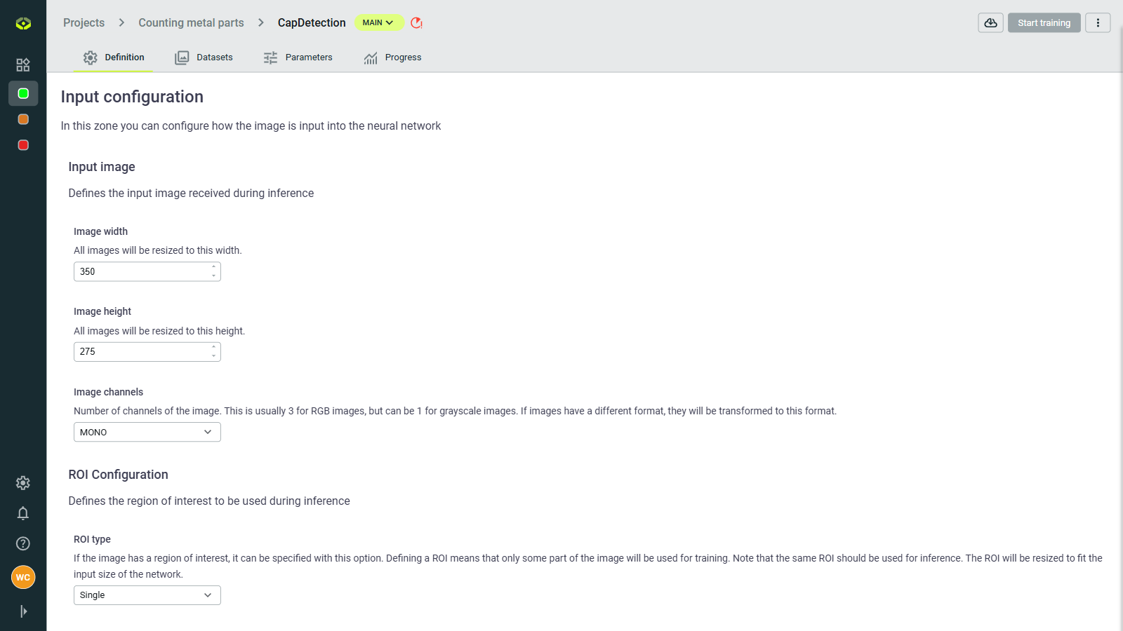Screen dimensions: 1123x631
Task: Open the dashboard widgets icon in sidebar
Action: (x=23, y=65)
